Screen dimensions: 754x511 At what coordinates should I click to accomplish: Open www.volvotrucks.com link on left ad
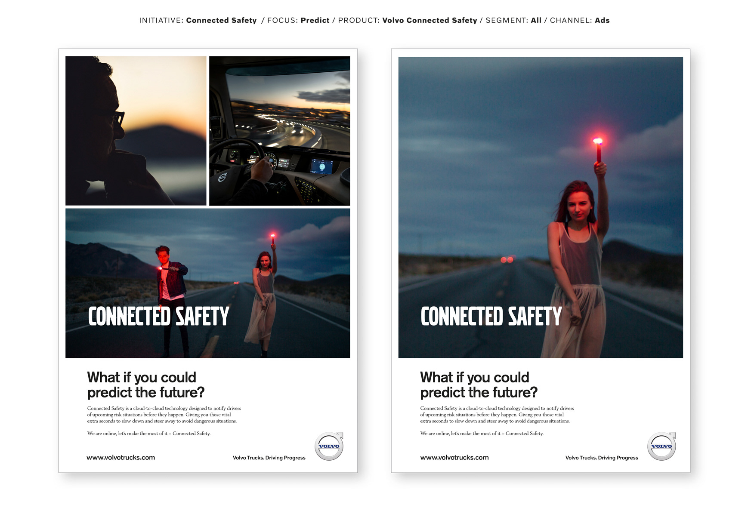tap(121, 458)
